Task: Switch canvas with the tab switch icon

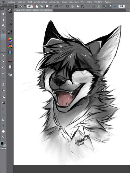Action: point(21,6)
